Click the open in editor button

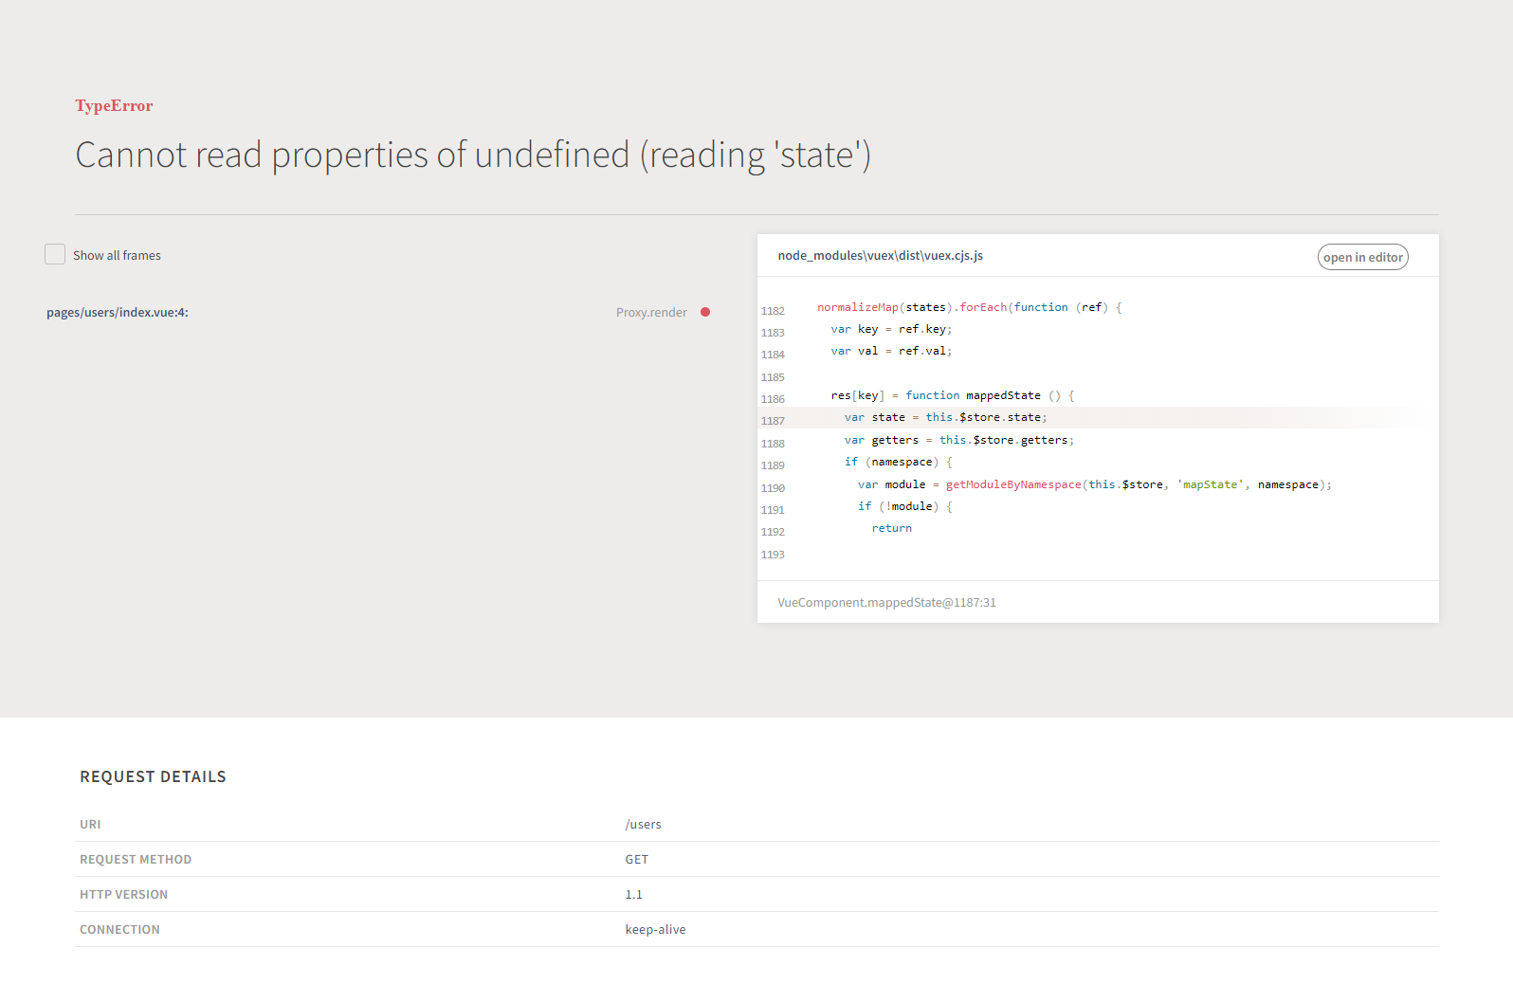point(1362,257)
